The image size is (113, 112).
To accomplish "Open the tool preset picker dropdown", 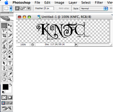I will coord(11,8).
